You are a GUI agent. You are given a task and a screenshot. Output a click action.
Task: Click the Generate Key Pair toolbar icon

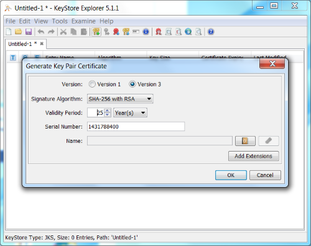[96, 32]
